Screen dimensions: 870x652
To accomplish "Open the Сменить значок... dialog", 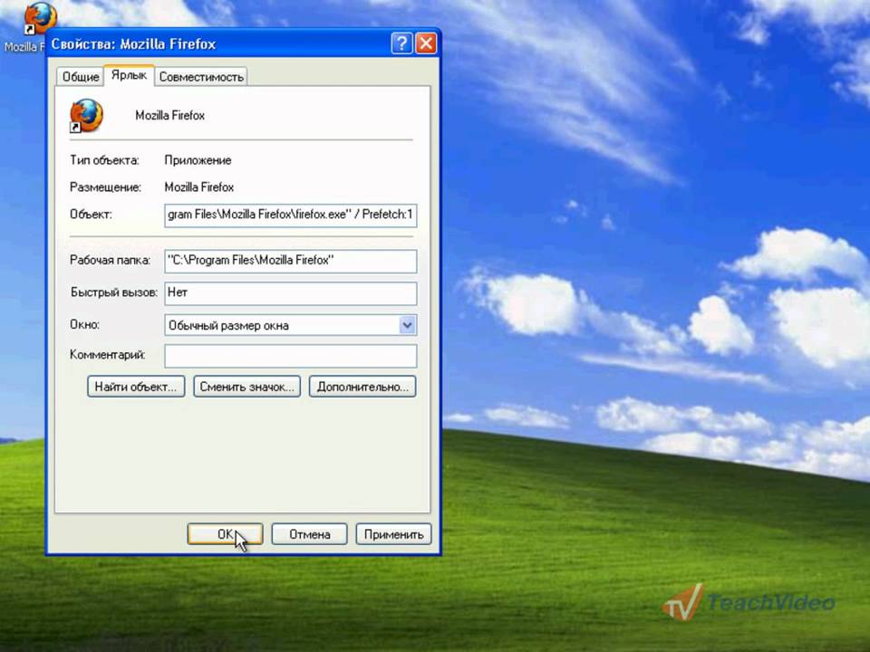I will 246,387.
